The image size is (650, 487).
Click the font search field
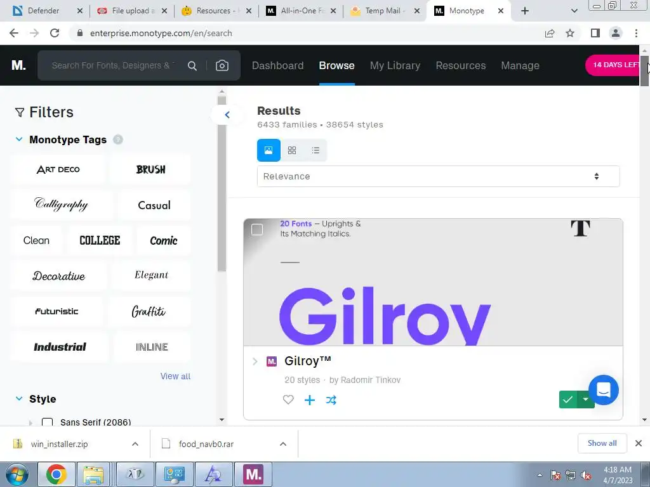113,65
